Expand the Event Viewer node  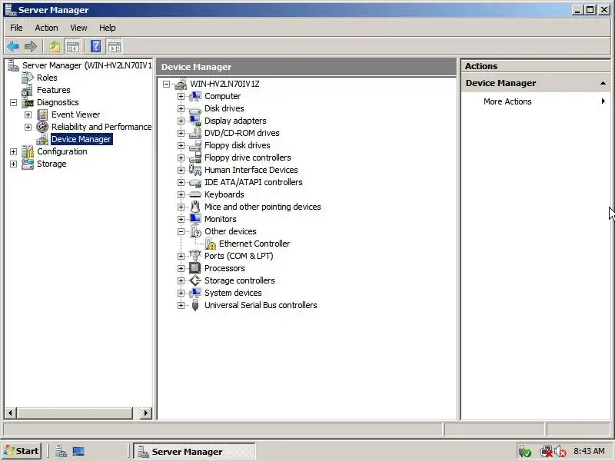(28, 114)
